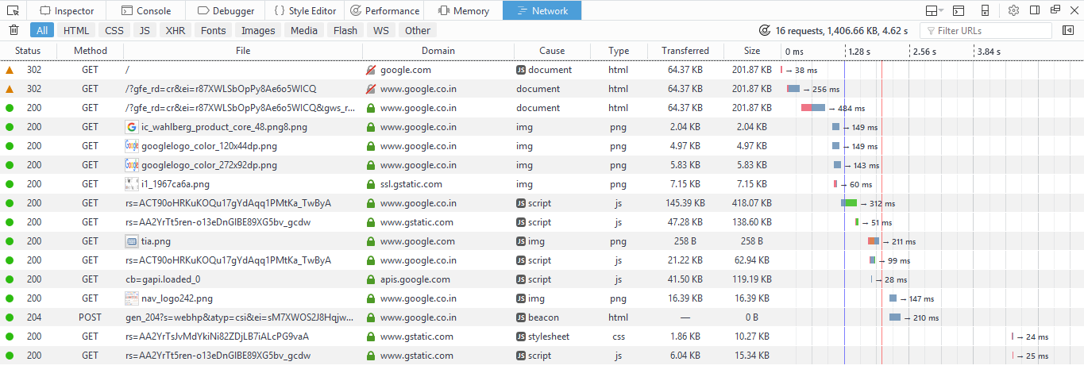Click the JS icon beside beacon cause

pyautogui.click(x=521, y=317)
